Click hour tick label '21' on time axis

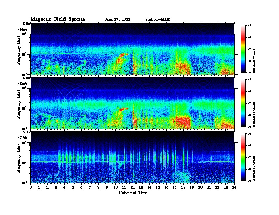click(209, 187)
